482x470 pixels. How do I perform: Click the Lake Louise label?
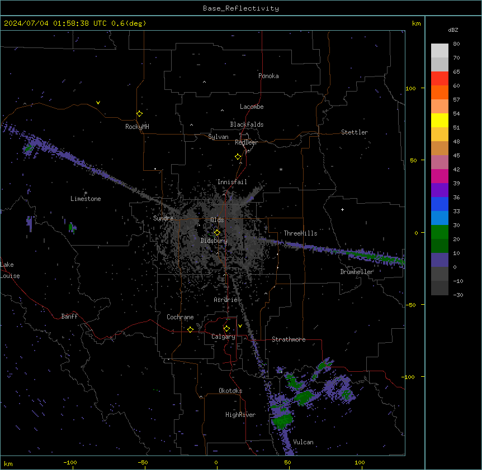coord(10,270)
